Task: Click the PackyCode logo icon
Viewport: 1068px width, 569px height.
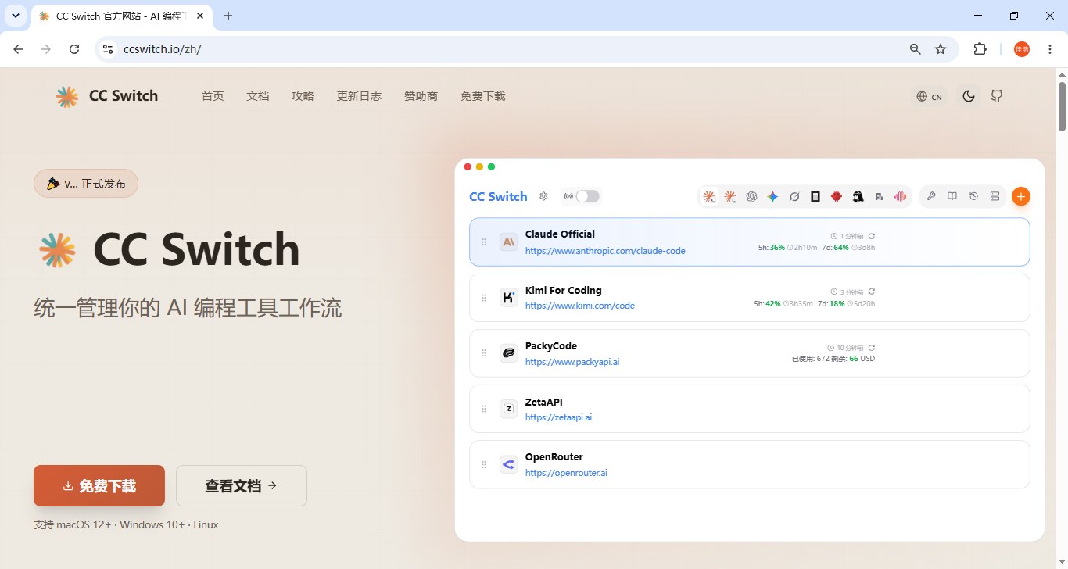Action: pyautogui.click(x=509, y=353)
